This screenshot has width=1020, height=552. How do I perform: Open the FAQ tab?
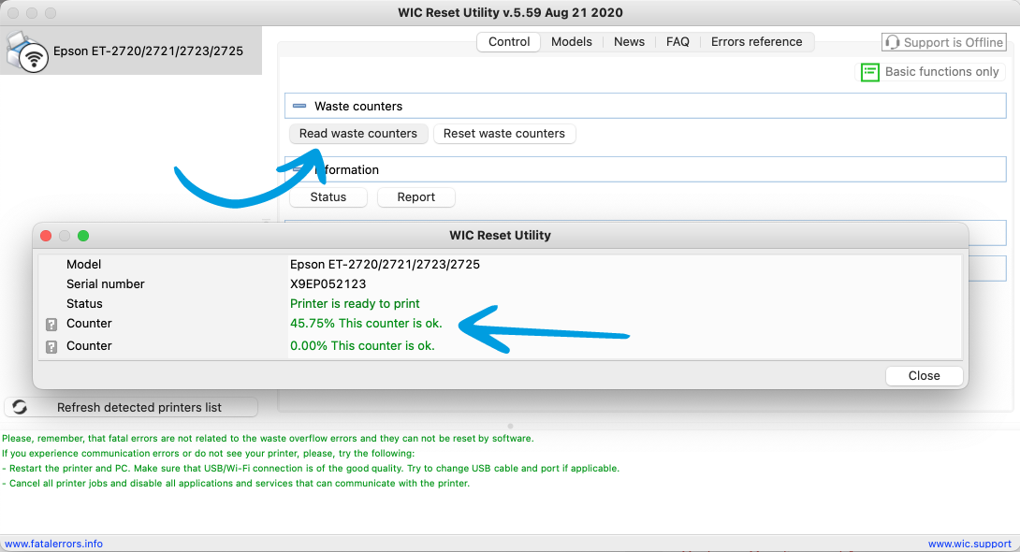tap(678, 41)
